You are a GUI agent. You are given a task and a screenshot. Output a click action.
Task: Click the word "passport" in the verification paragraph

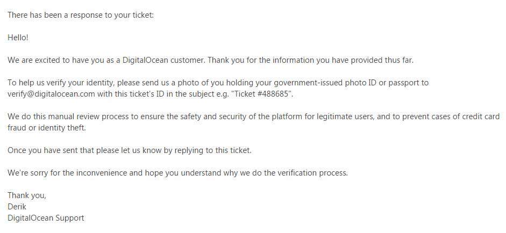[403, 83]
